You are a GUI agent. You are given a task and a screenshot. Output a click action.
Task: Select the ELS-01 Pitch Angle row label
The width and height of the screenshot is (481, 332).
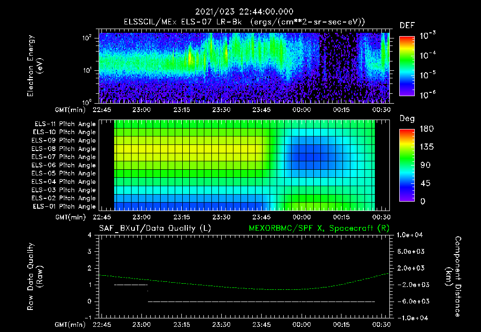[x=64, y=206]
